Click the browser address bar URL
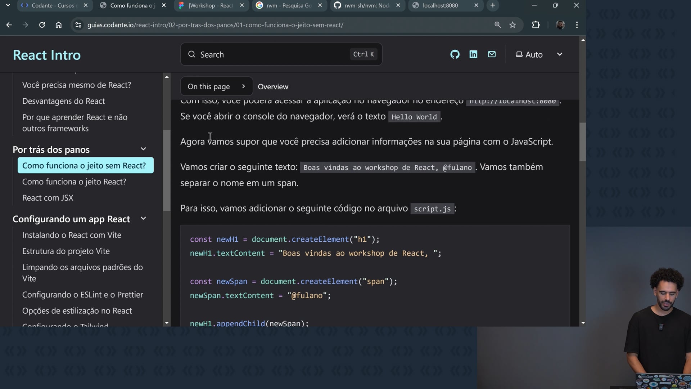Screen dimensions: 691x389 215,25
